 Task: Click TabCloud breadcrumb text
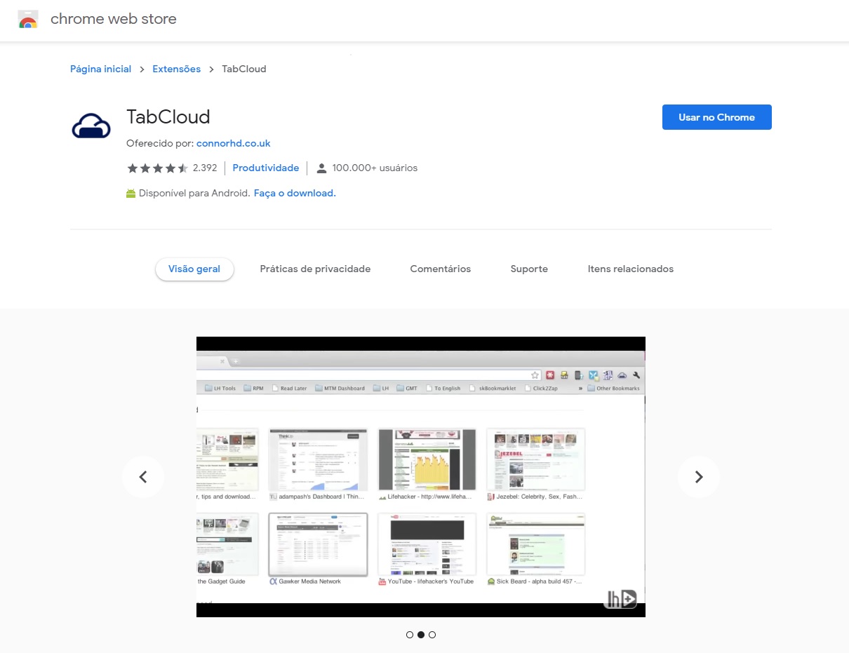244,69
